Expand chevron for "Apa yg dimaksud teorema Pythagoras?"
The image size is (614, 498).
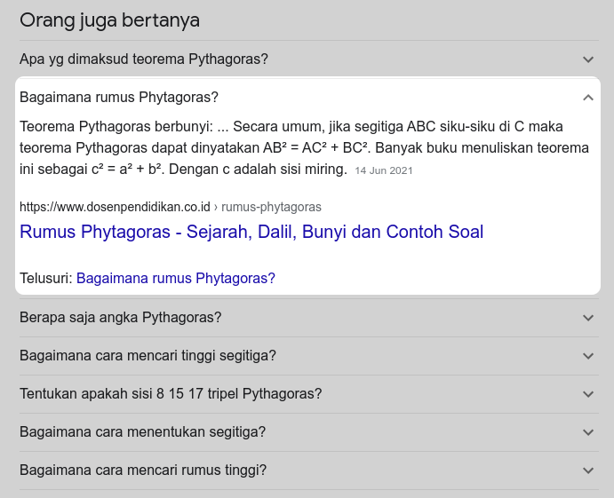pyautogui.click(x=587, y=59)
